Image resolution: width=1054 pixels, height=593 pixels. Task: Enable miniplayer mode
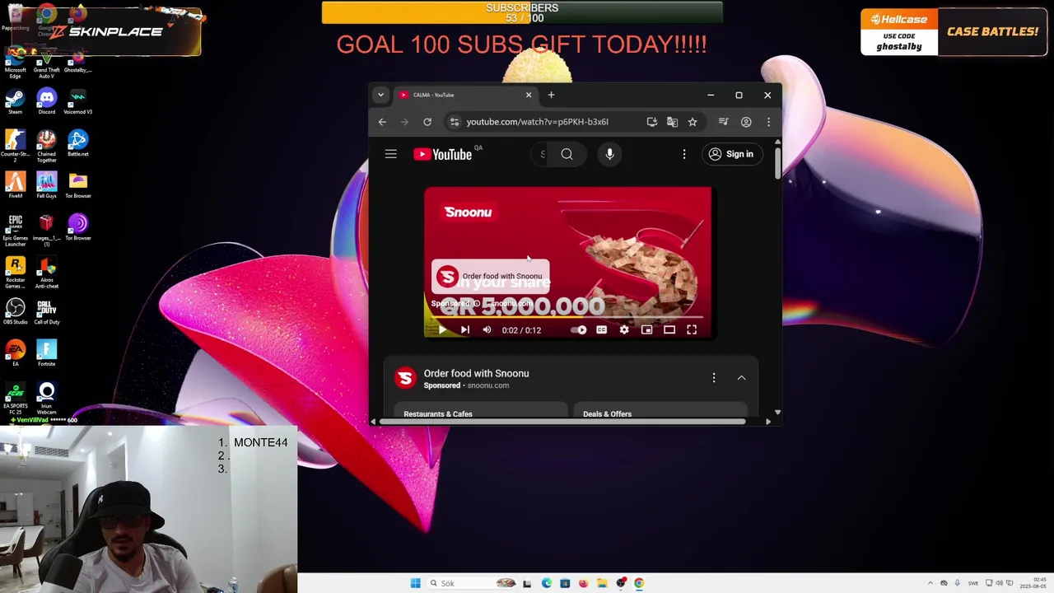click(646, 329)
